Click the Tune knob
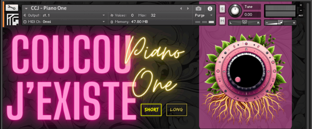Image resolution: width=312 pixels, height=129 pixels. (235, 11)
